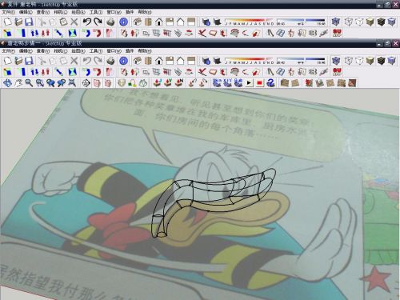Expand the 帮助 menu of the foreground window
Viewport: 400px width, 300px height.
[x=145, y=50]
